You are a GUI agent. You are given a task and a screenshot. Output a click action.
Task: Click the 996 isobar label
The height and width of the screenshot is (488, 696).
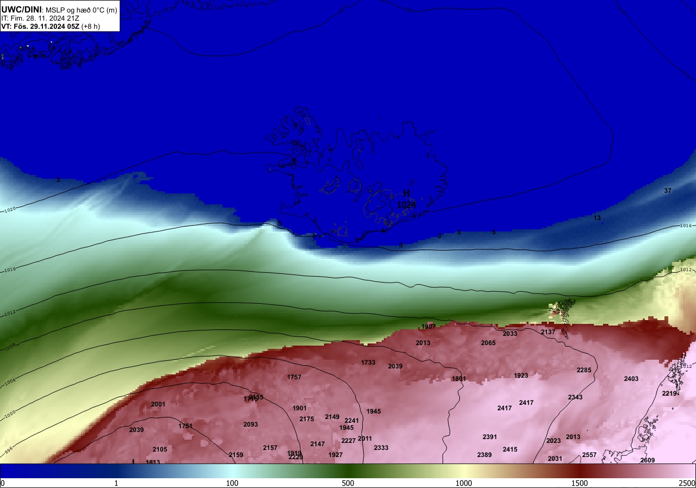click(8, 451)
